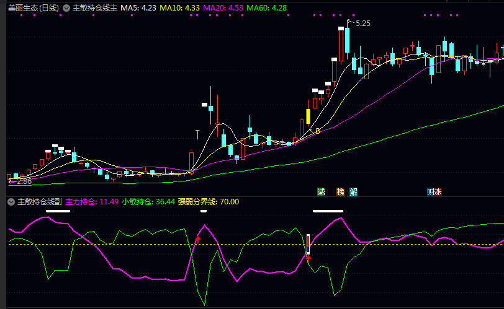The height and width of the screenshot is (309, 504).
Task: Click the 5.25 high price marker
Action: pos(362,24)
